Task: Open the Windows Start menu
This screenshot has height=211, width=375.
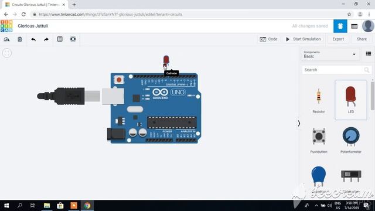Action: pos(6,206)
